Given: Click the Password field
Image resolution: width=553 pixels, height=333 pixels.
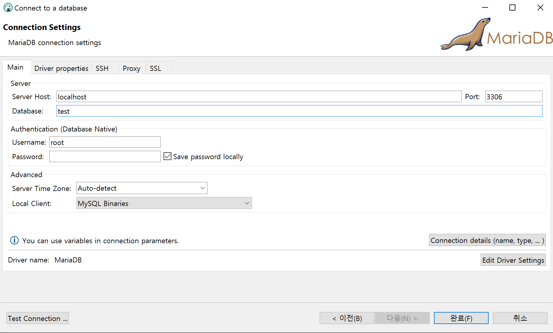Looking at the screenshot, I should 105,156.
